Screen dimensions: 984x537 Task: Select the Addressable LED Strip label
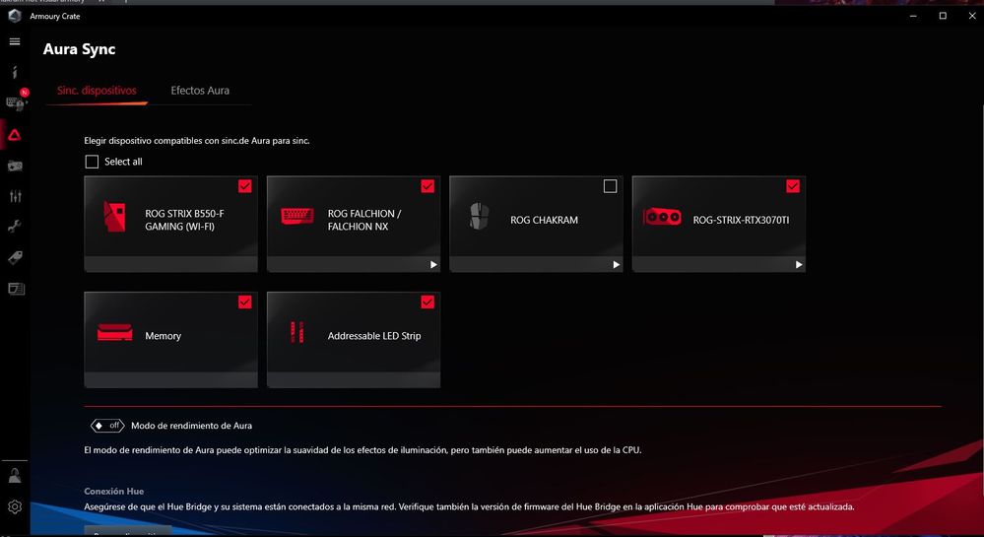[374, 336]
